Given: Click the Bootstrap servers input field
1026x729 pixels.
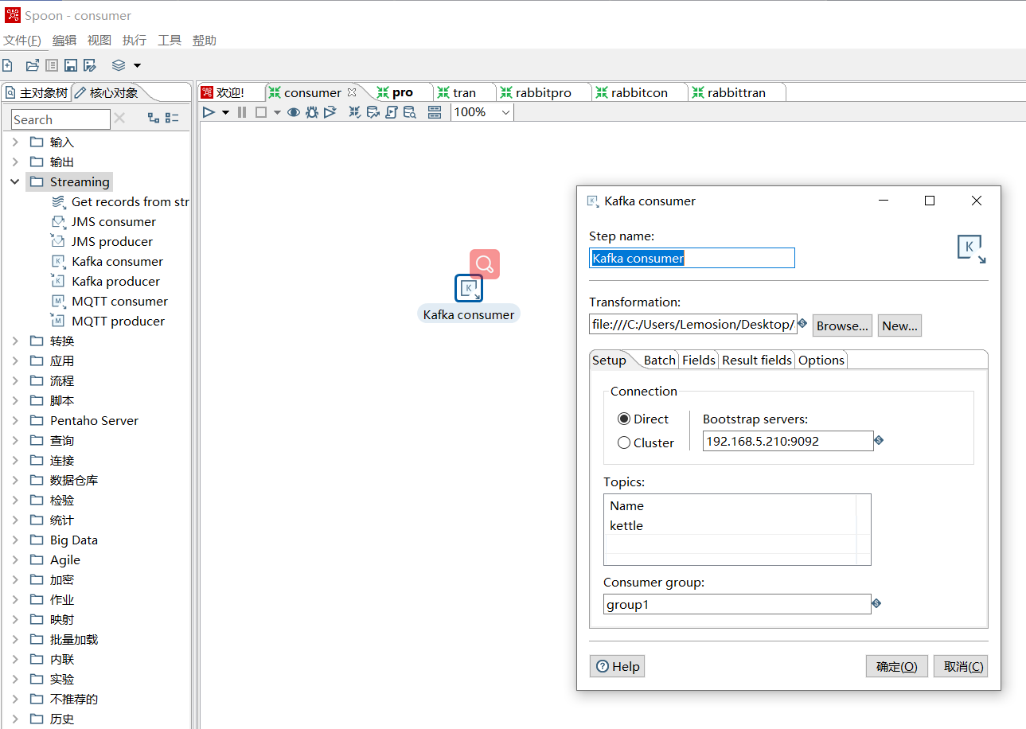Looking at the screenshot, I should 788,441.
